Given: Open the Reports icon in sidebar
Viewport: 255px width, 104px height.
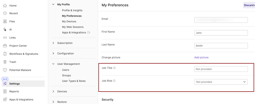Looking at the screenshot, I should pyautogui.click(x=5, y=91).
